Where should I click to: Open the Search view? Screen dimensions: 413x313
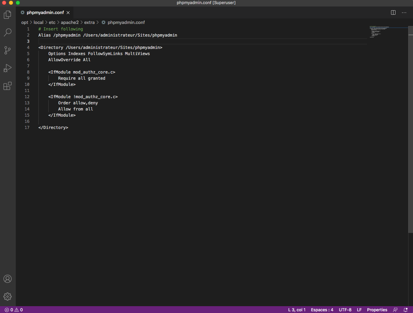pyautogui.click(x=8, y=32)
